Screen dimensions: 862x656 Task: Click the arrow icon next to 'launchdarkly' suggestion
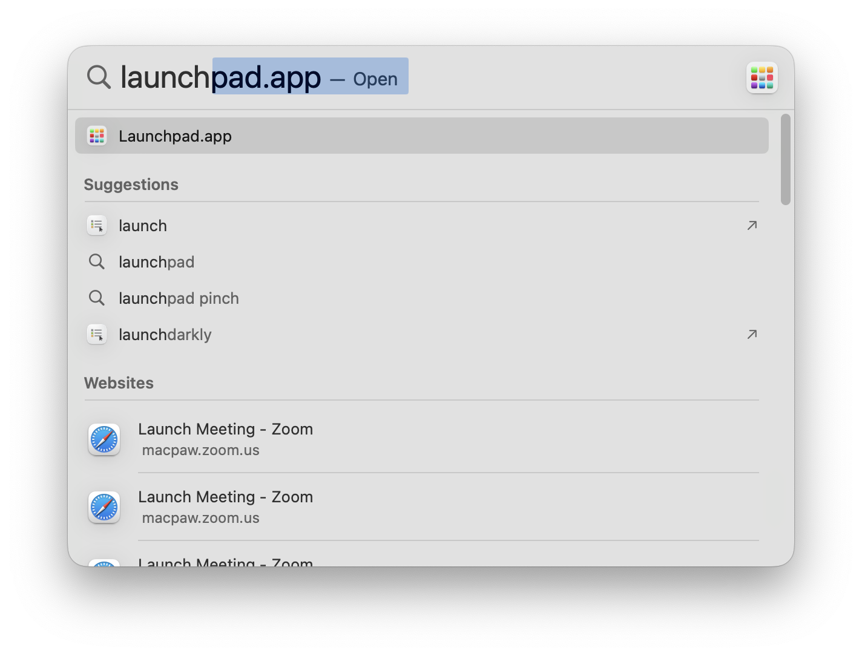[751, 334]
